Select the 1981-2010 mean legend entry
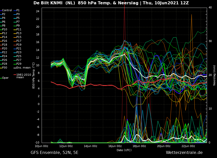Viewport: 217px width, 158px height. click(23, 76)
